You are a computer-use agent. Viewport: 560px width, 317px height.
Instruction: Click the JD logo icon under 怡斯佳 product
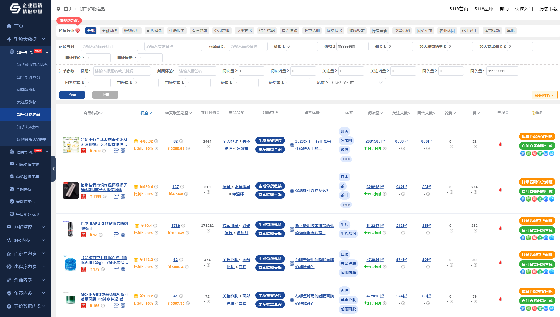click(84, 196)
